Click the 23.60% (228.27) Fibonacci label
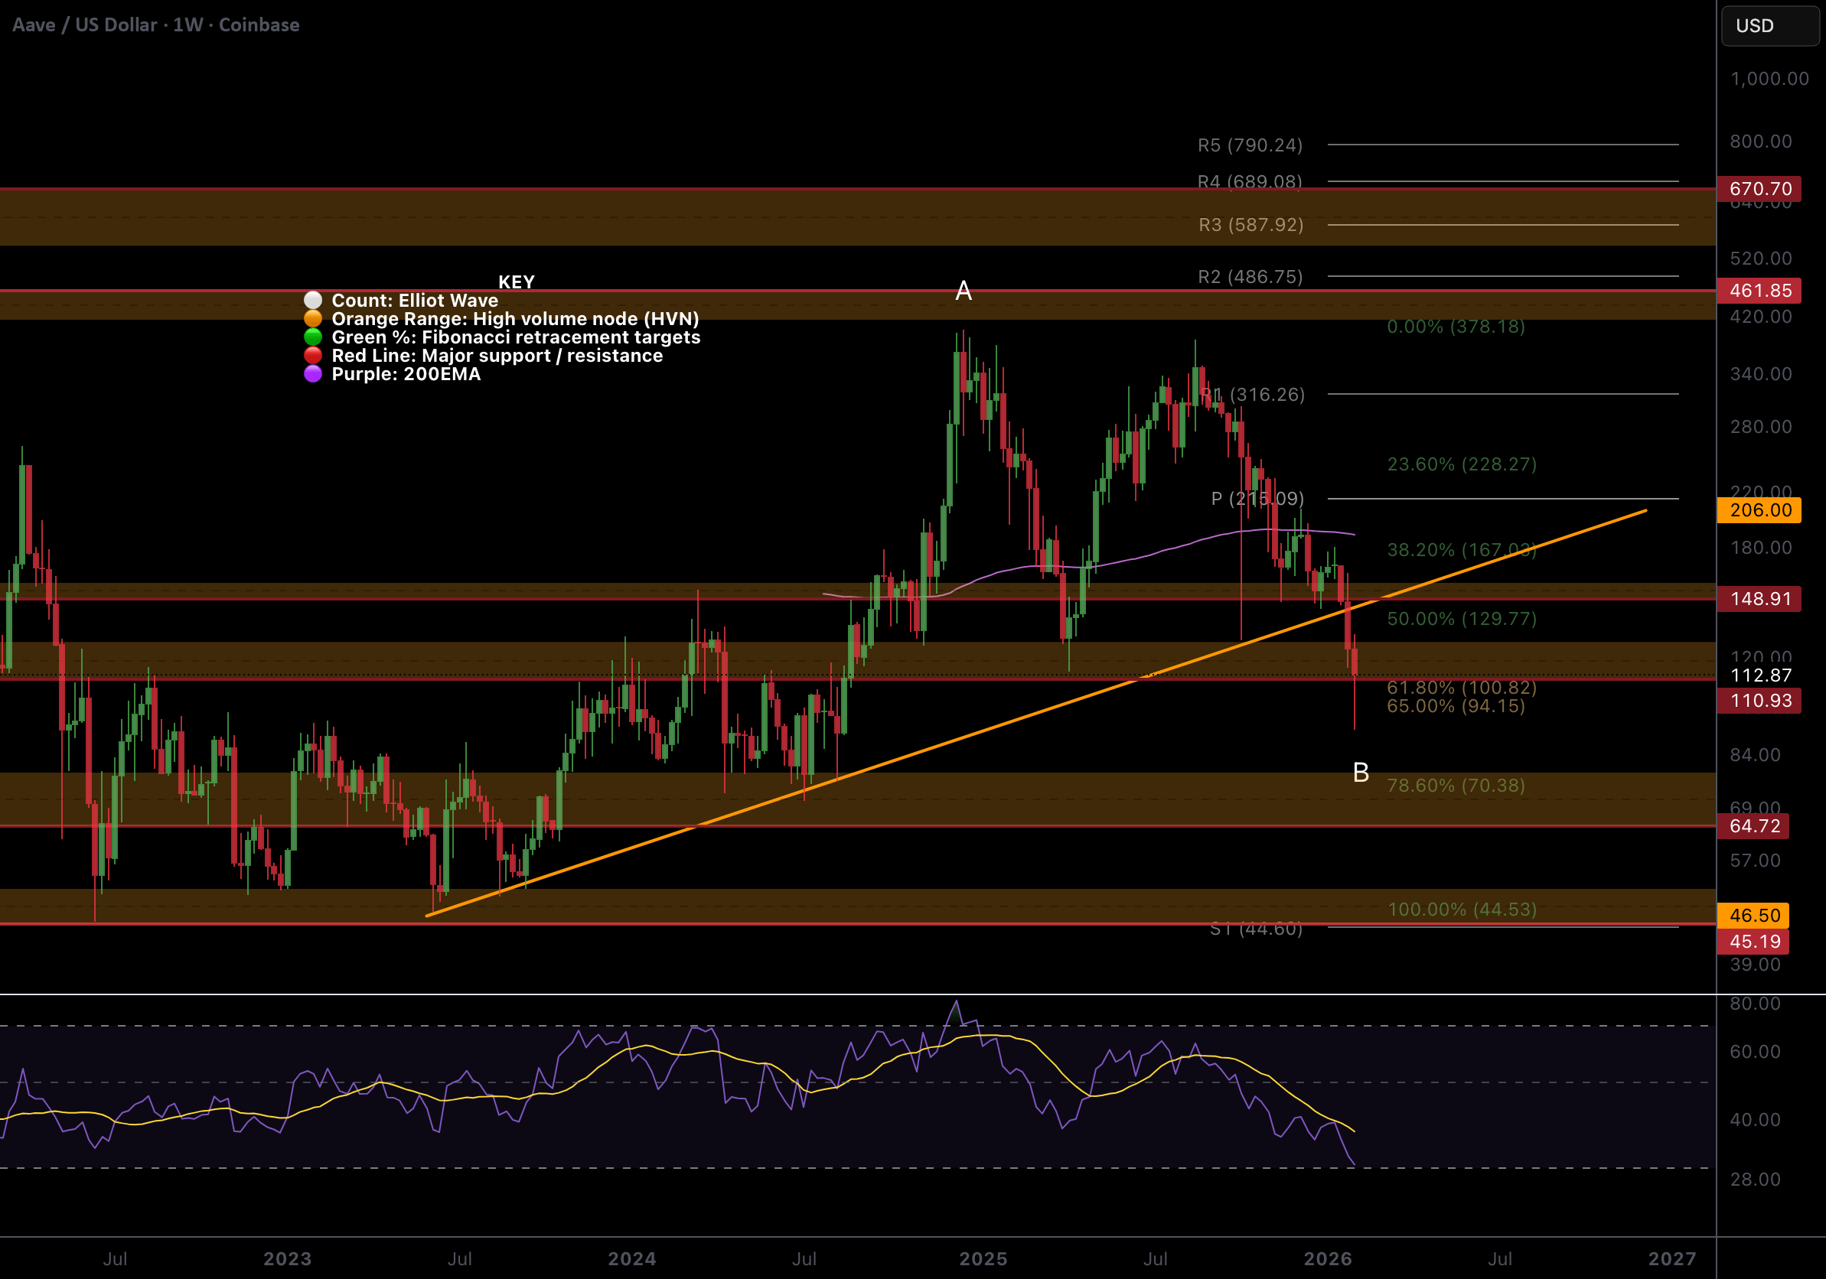Screen dimensions: 1826x1279 point(1461,464)
